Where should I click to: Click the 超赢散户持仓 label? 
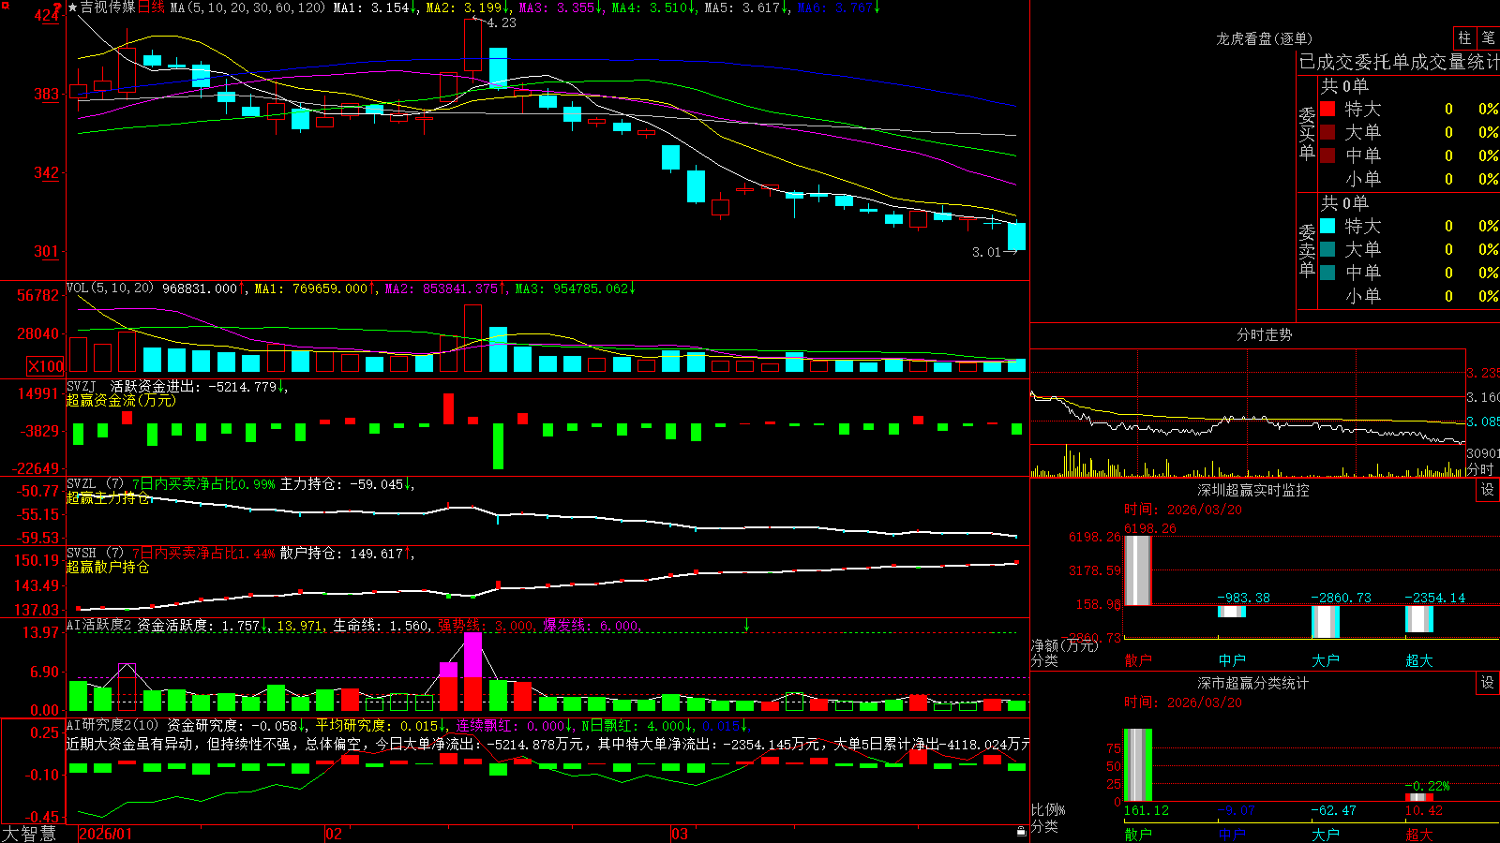coord(108,567)
